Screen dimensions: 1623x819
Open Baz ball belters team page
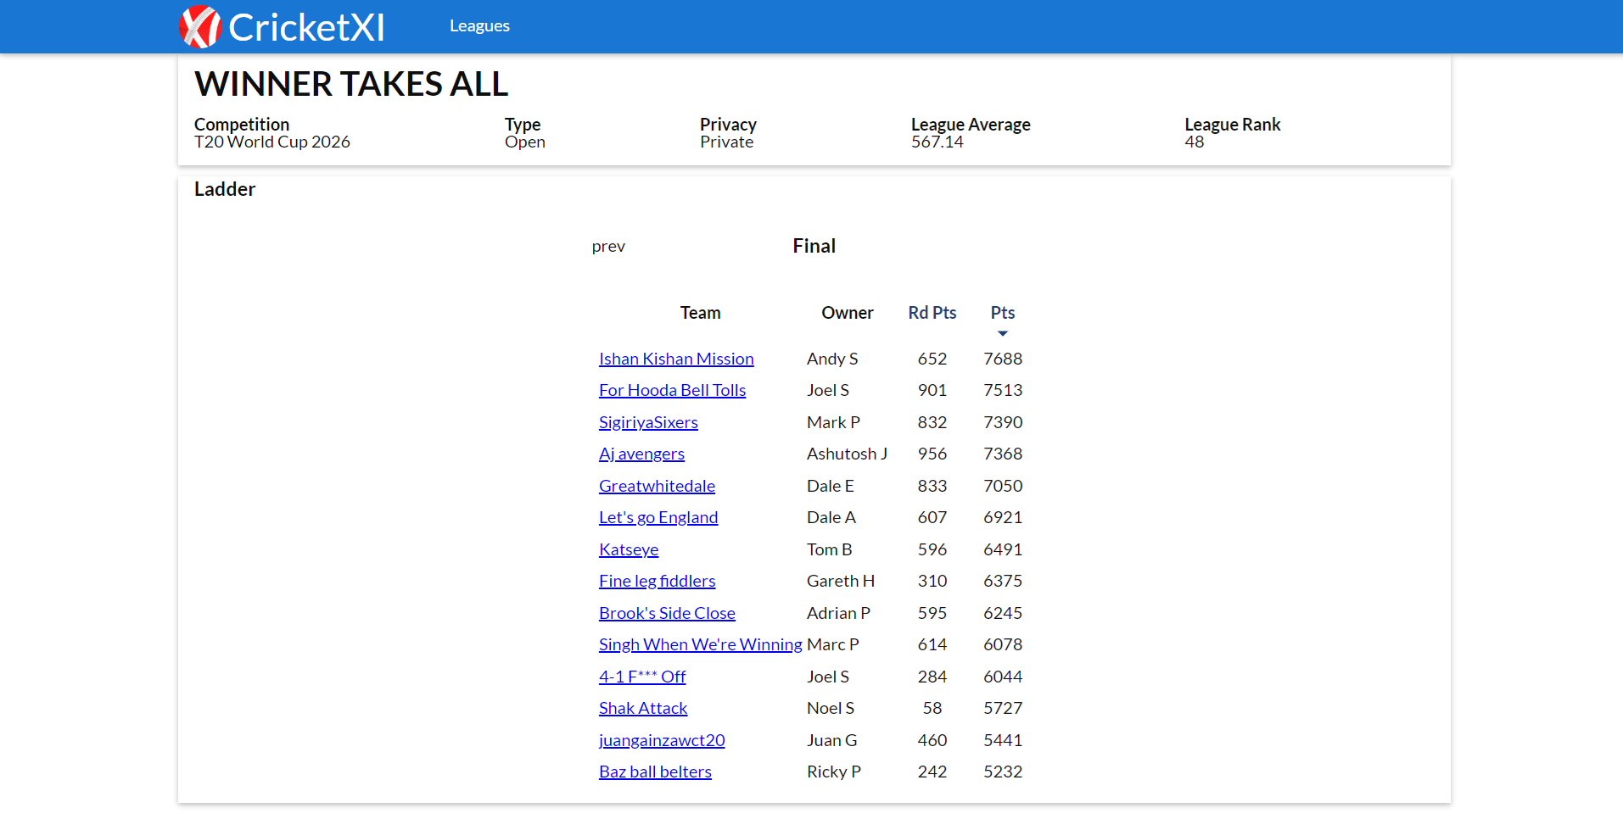coord(655,772)
